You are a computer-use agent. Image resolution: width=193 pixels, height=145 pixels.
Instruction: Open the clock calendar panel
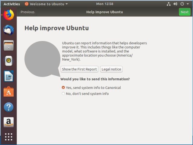pyautogui.click(x=104, y=4)
